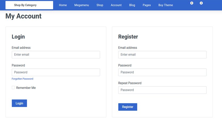The height and width of the screenshot is (128, 222).
Task: Toggle the Remember Me checkbox
Action: pos(13,88)
